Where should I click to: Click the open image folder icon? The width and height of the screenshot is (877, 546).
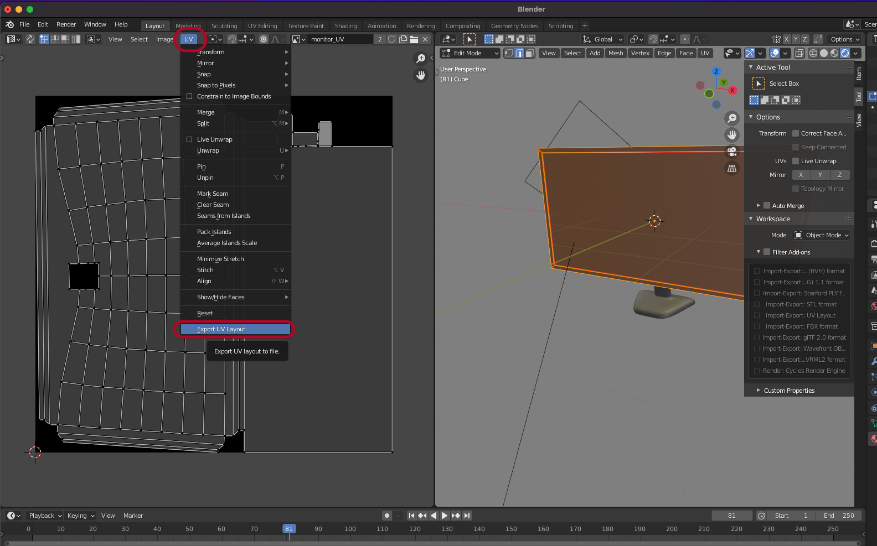(x=414, y=39)
